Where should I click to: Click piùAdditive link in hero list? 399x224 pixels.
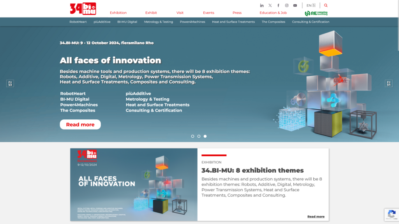coord(138,93)
